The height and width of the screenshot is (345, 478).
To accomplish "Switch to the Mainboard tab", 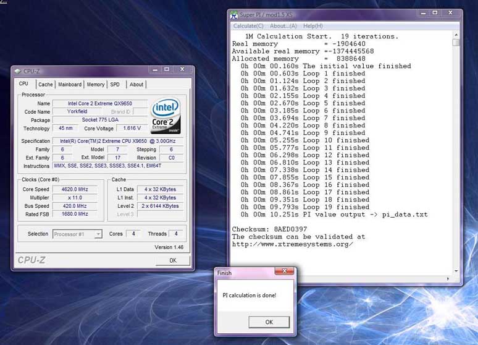I will pyautogui.click(x=70, y=85).
